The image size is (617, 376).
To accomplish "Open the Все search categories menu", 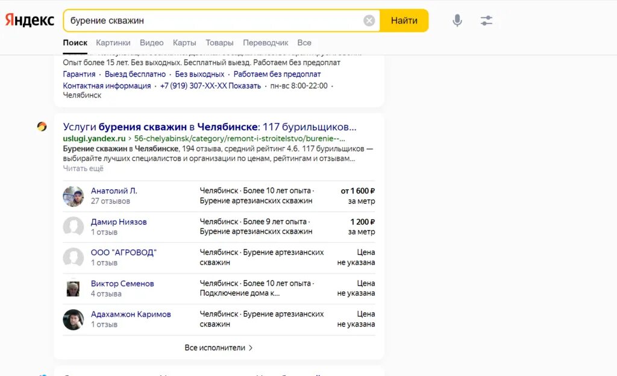I will pyautogui.click(x=304, y=43).
